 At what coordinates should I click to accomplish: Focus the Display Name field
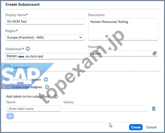pyautogui.click(x=45, y=22)
